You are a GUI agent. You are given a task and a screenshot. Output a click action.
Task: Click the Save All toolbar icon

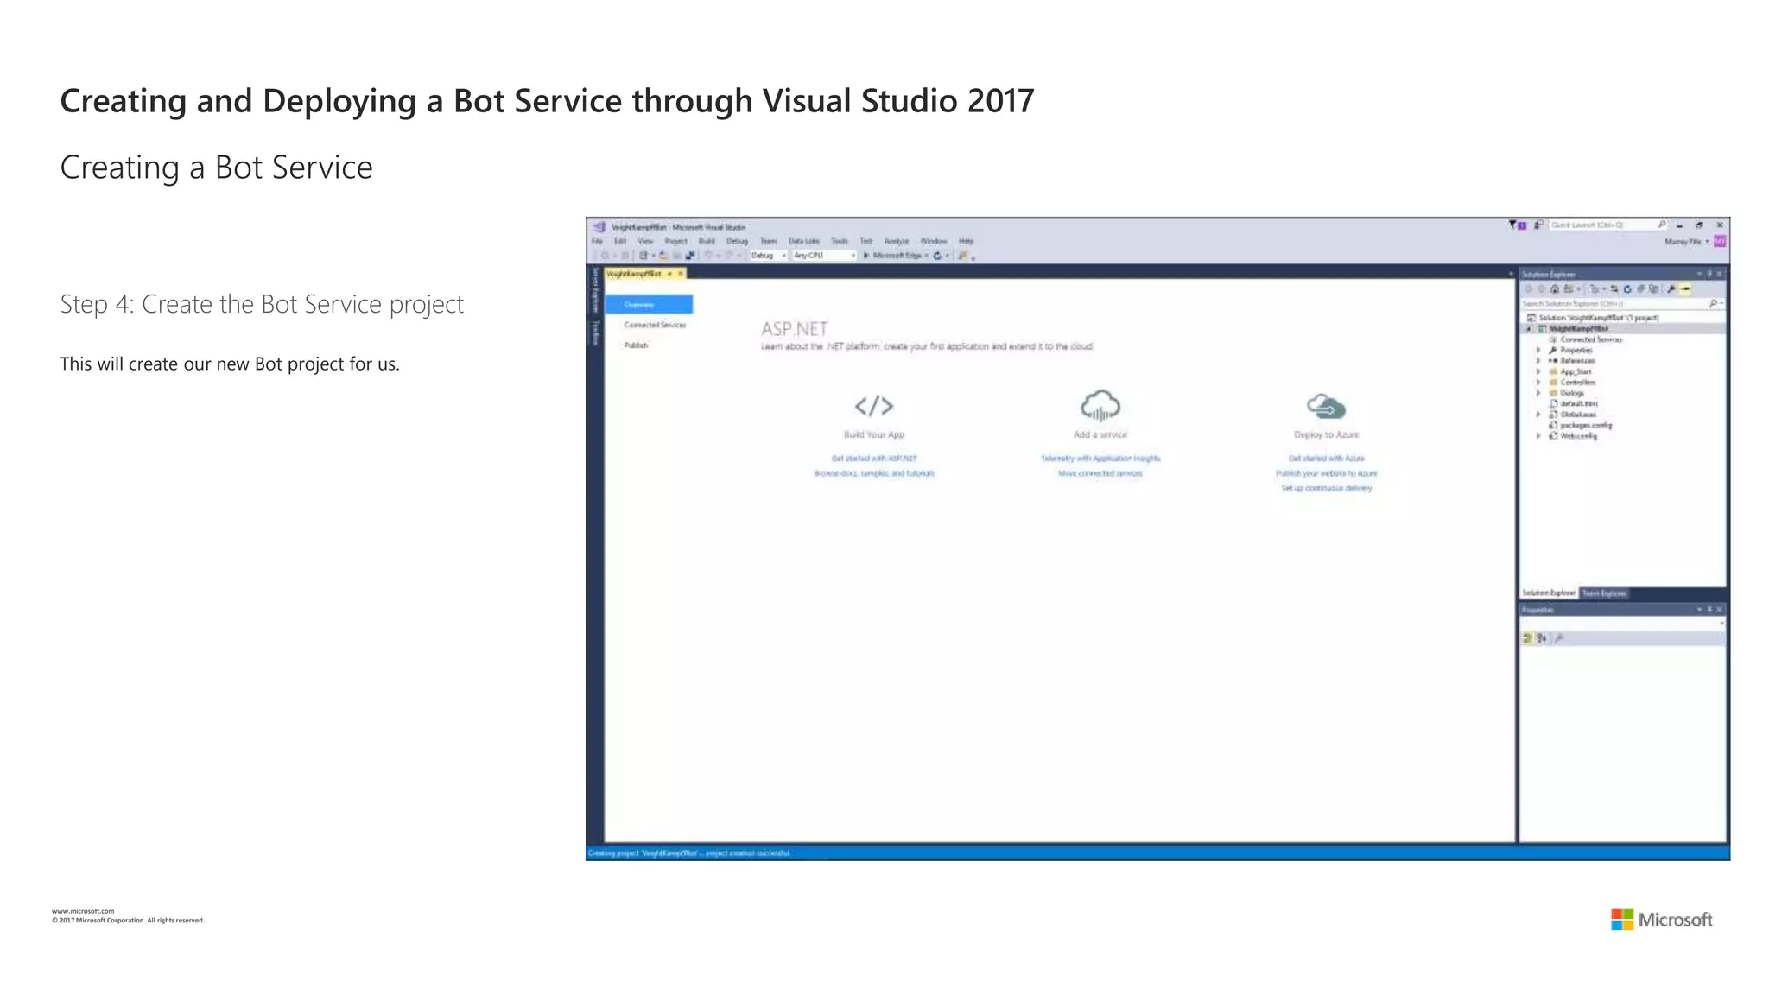(690, 256)
